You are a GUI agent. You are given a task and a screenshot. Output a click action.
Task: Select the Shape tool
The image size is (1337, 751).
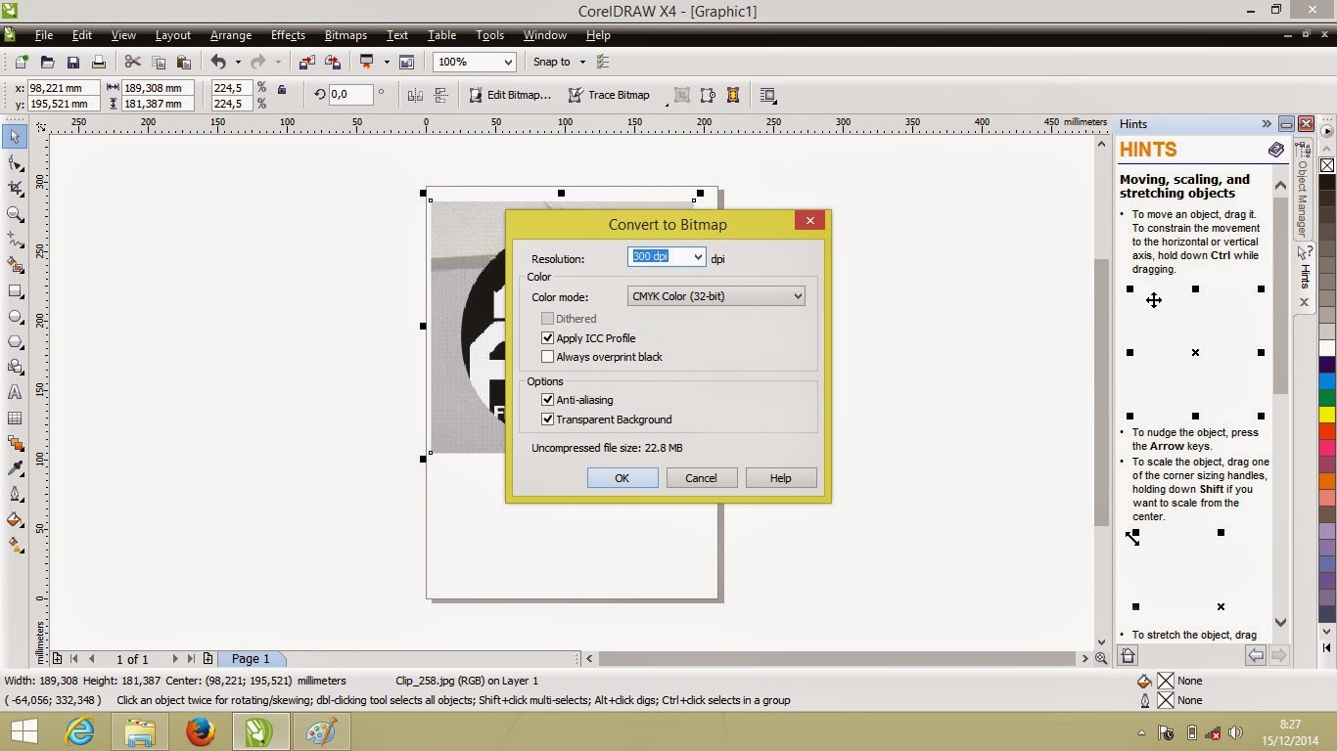click(15, 162)
